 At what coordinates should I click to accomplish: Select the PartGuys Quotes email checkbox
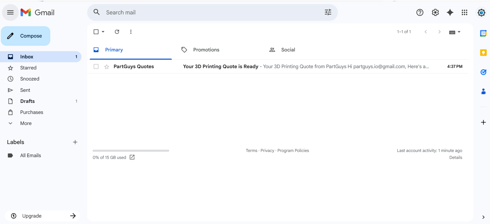pos(96,66)
